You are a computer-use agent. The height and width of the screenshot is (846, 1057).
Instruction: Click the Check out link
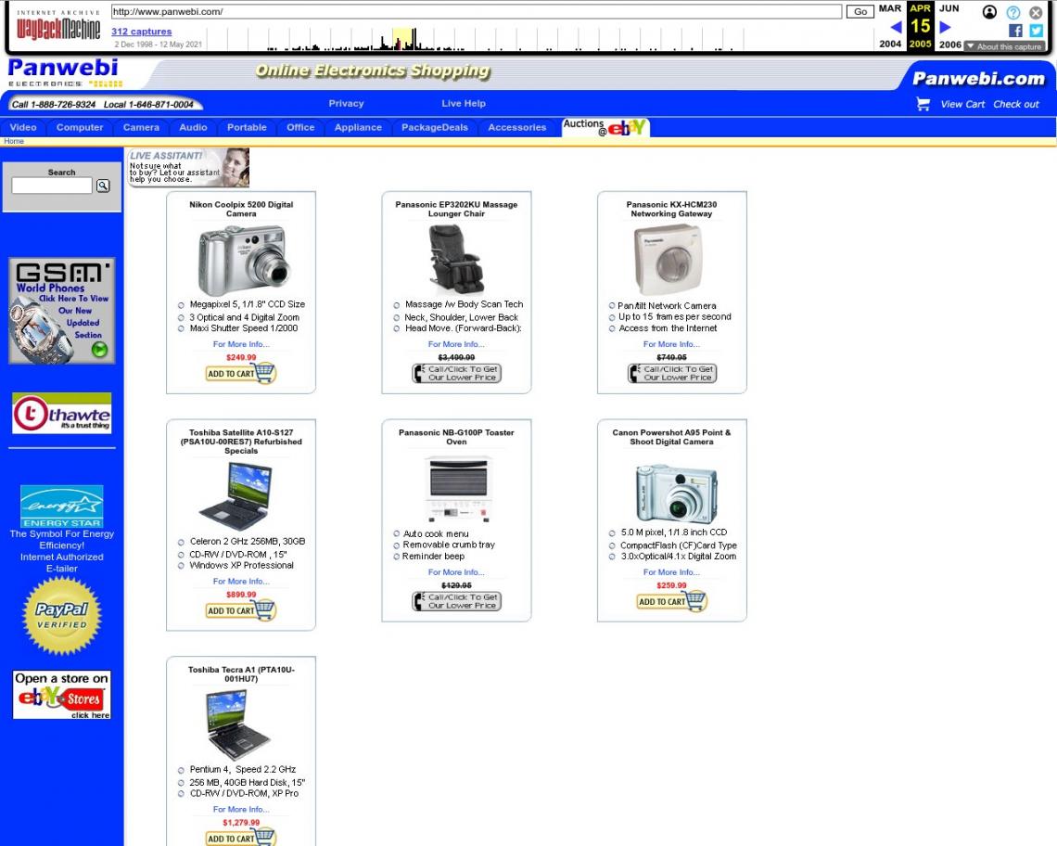point(1016,104)
